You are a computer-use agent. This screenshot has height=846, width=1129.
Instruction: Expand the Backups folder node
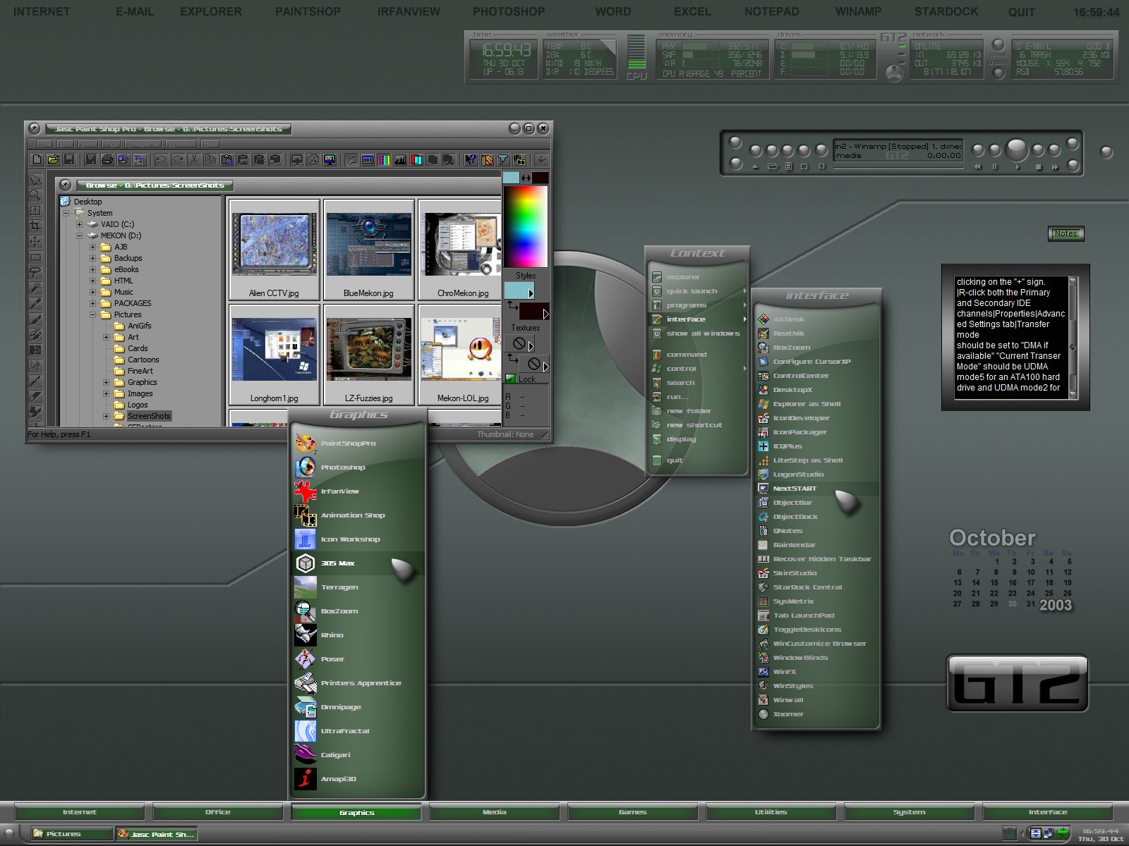pyautogui.click(x=92, y=258)
